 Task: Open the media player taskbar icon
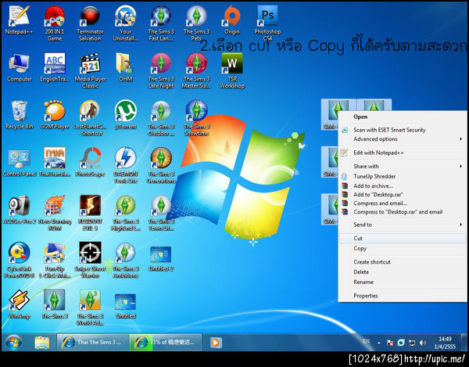215,343
